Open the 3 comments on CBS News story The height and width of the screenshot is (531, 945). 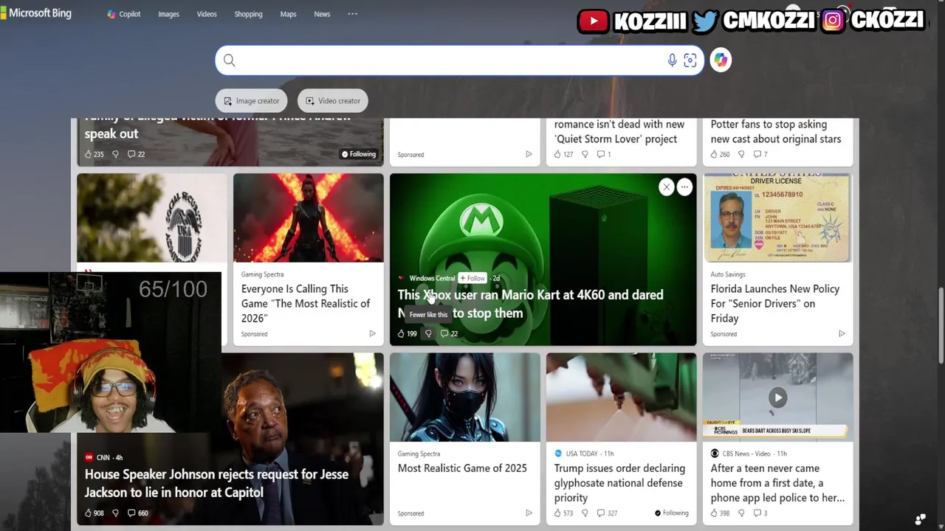pos(760,513)
